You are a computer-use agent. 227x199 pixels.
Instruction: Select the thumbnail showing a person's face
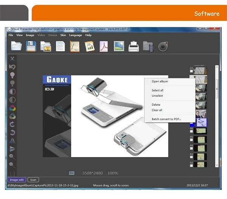click(201, 114)
